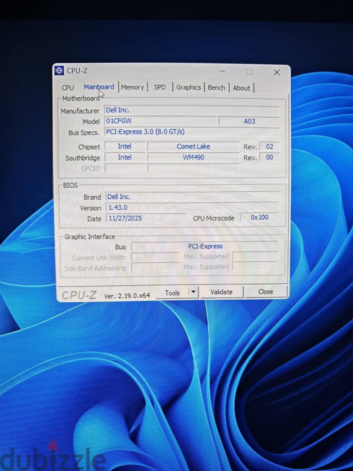Click the empty LPCIO vendor field

(125, 168)
